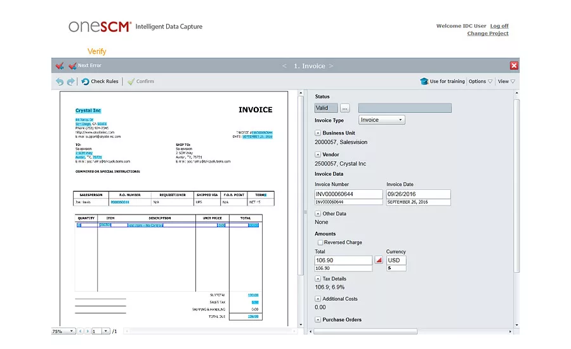Click the Confirm checkmark button

pyautogui.click(x=141, y=82)
